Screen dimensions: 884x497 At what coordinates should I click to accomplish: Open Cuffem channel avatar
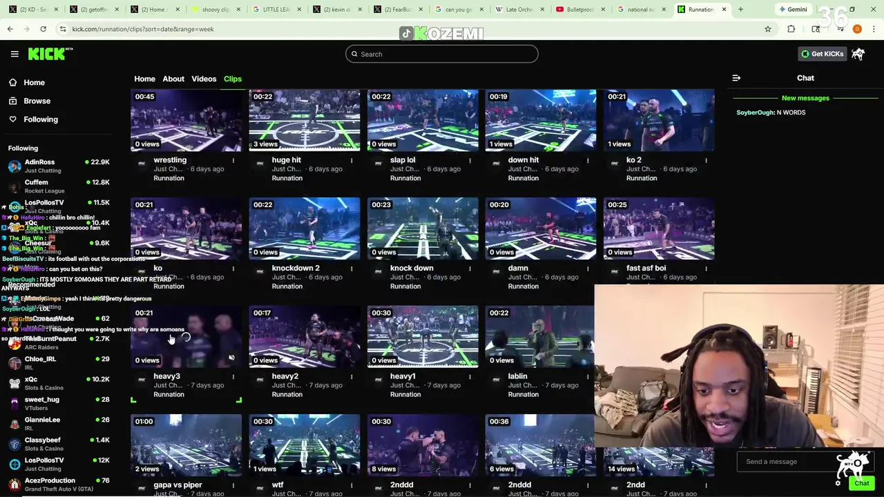click(15, 186)
